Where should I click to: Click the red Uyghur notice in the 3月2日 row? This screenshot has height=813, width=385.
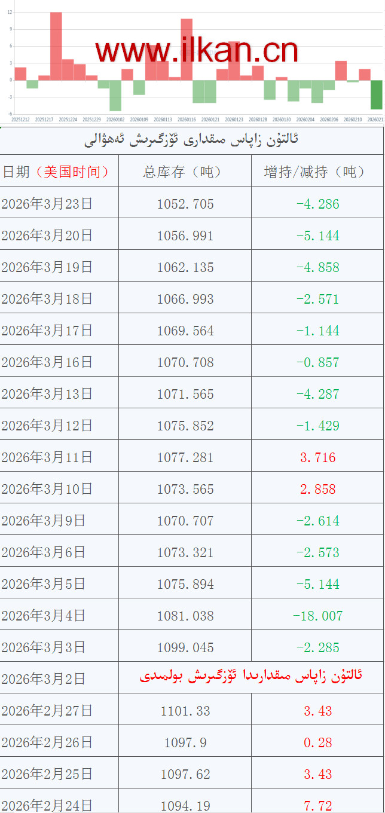click(251, 677)
